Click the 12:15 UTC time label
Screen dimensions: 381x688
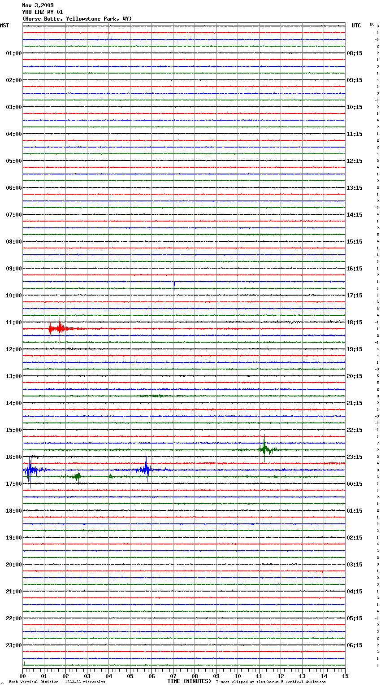click(x=355, y=161)
